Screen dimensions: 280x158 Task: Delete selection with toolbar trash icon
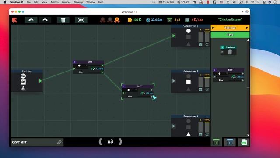tap(63, 20)
